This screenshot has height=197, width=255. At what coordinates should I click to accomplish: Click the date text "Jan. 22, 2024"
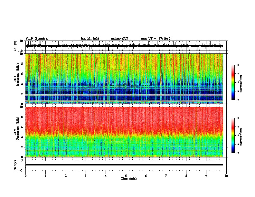90,39
